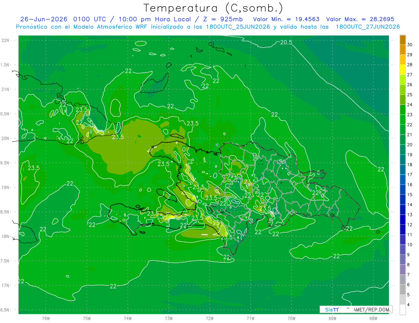Click legend value 12 on colorbar
The width and height of the screenshot is (419, 323).
410,225
